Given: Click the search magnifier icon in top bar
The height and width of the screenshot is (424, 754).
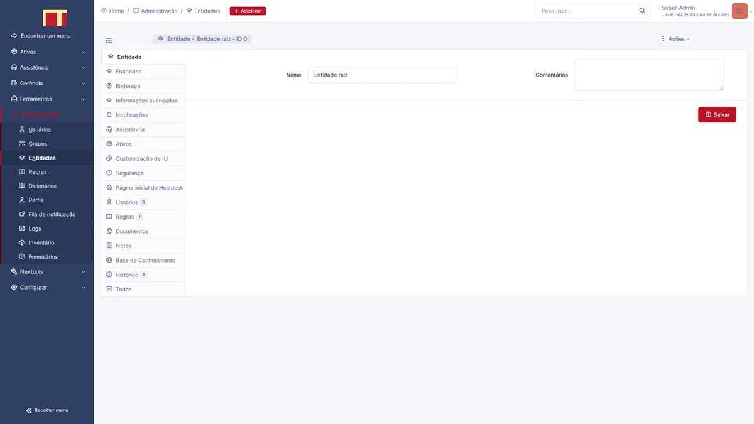Looking at the screenshot, I should pos(642,11).
